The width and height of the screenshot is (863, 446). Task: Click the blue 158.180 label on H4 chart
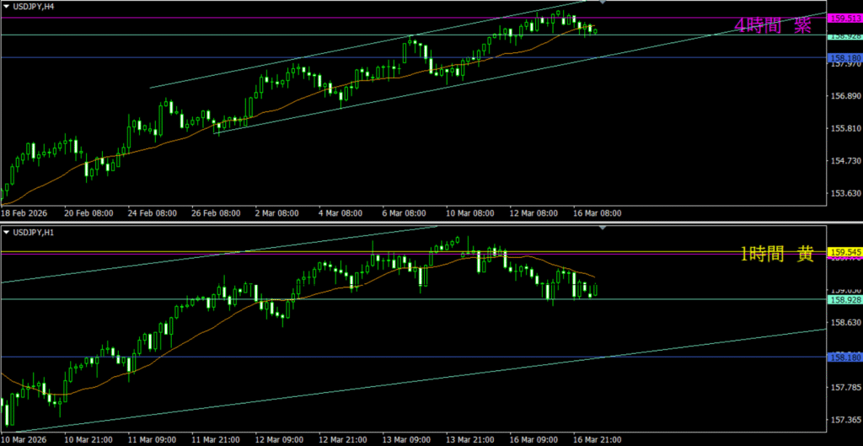(844, 57)
